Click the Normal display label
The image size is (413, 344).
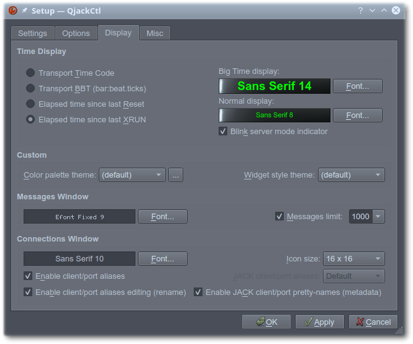click(247, 101)
